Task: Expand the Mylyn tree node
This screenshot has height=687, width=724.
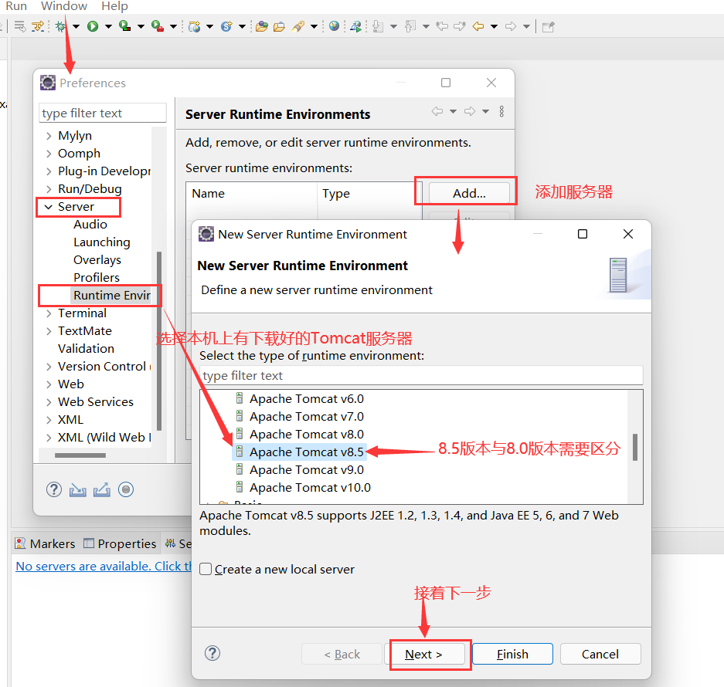Action: 49,136
